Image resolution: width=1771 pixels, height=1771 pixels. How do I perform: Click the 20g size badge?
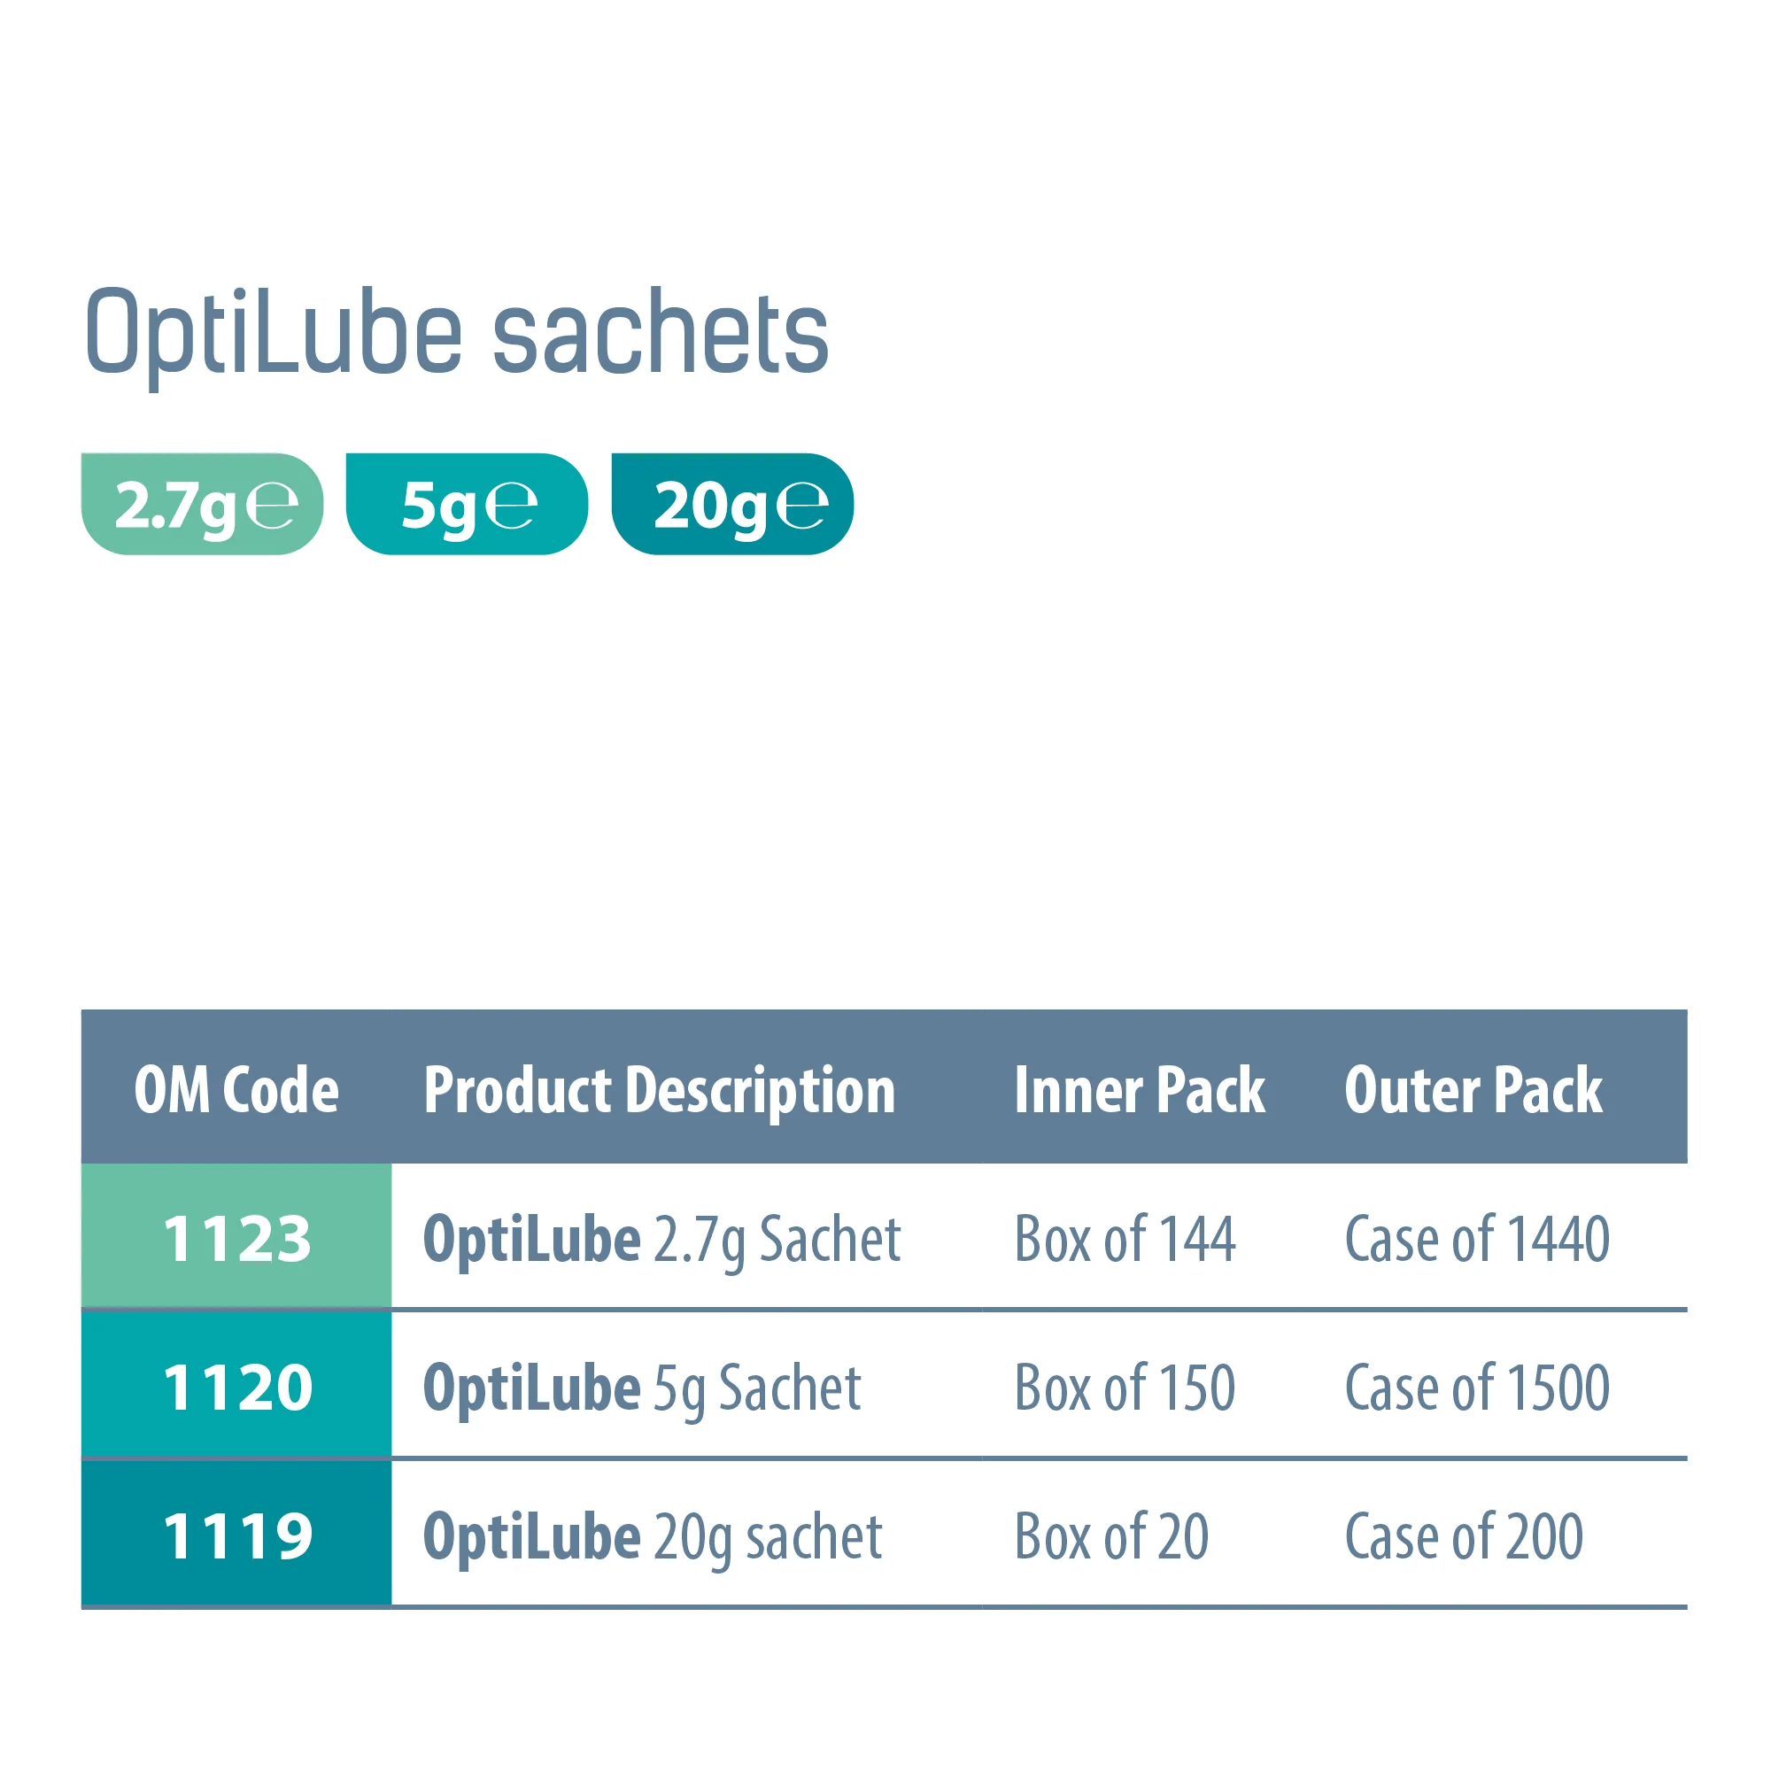[732, 504]
